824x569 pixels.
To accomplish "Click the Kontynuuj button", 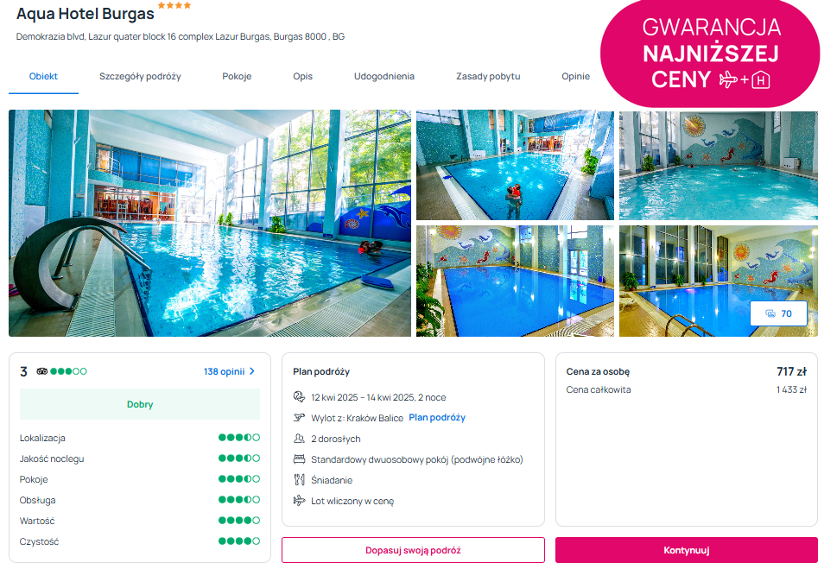I will pyautogui.click(x=687, y=550).
